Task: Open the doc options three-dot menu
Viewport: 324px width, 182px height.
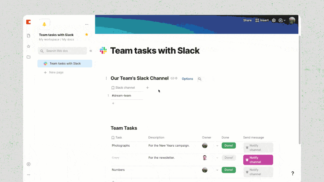Action: (x=87, y=24)
